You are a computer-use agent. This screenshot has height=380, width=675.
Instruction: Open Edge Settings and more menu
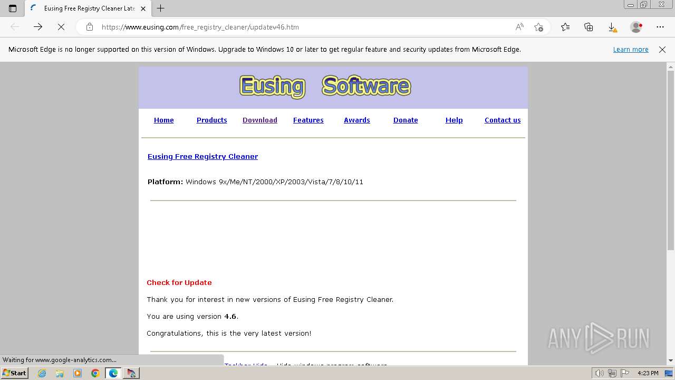pyautogui.click(x=660, y=27)
